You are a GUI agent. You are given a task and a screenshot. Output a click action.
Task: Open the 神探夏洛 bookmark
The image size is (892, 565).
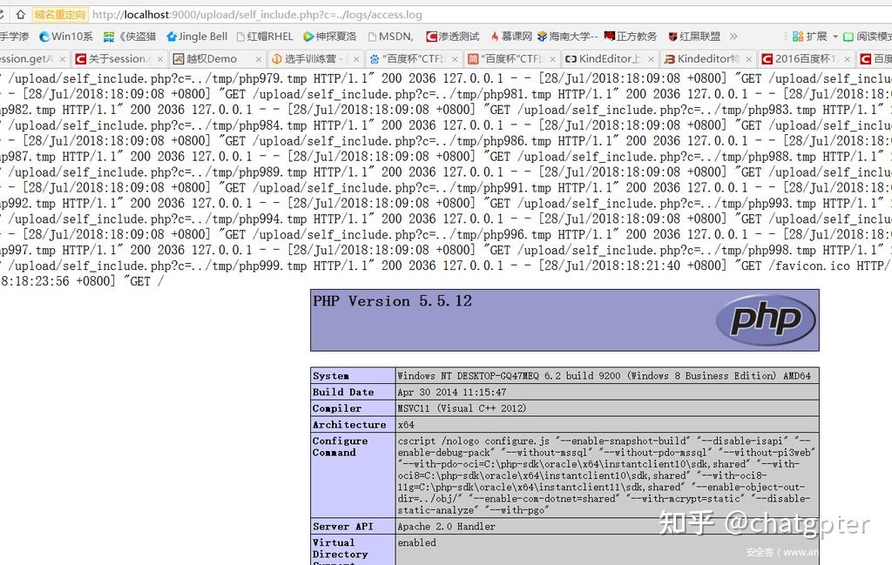tap(330, 37)
